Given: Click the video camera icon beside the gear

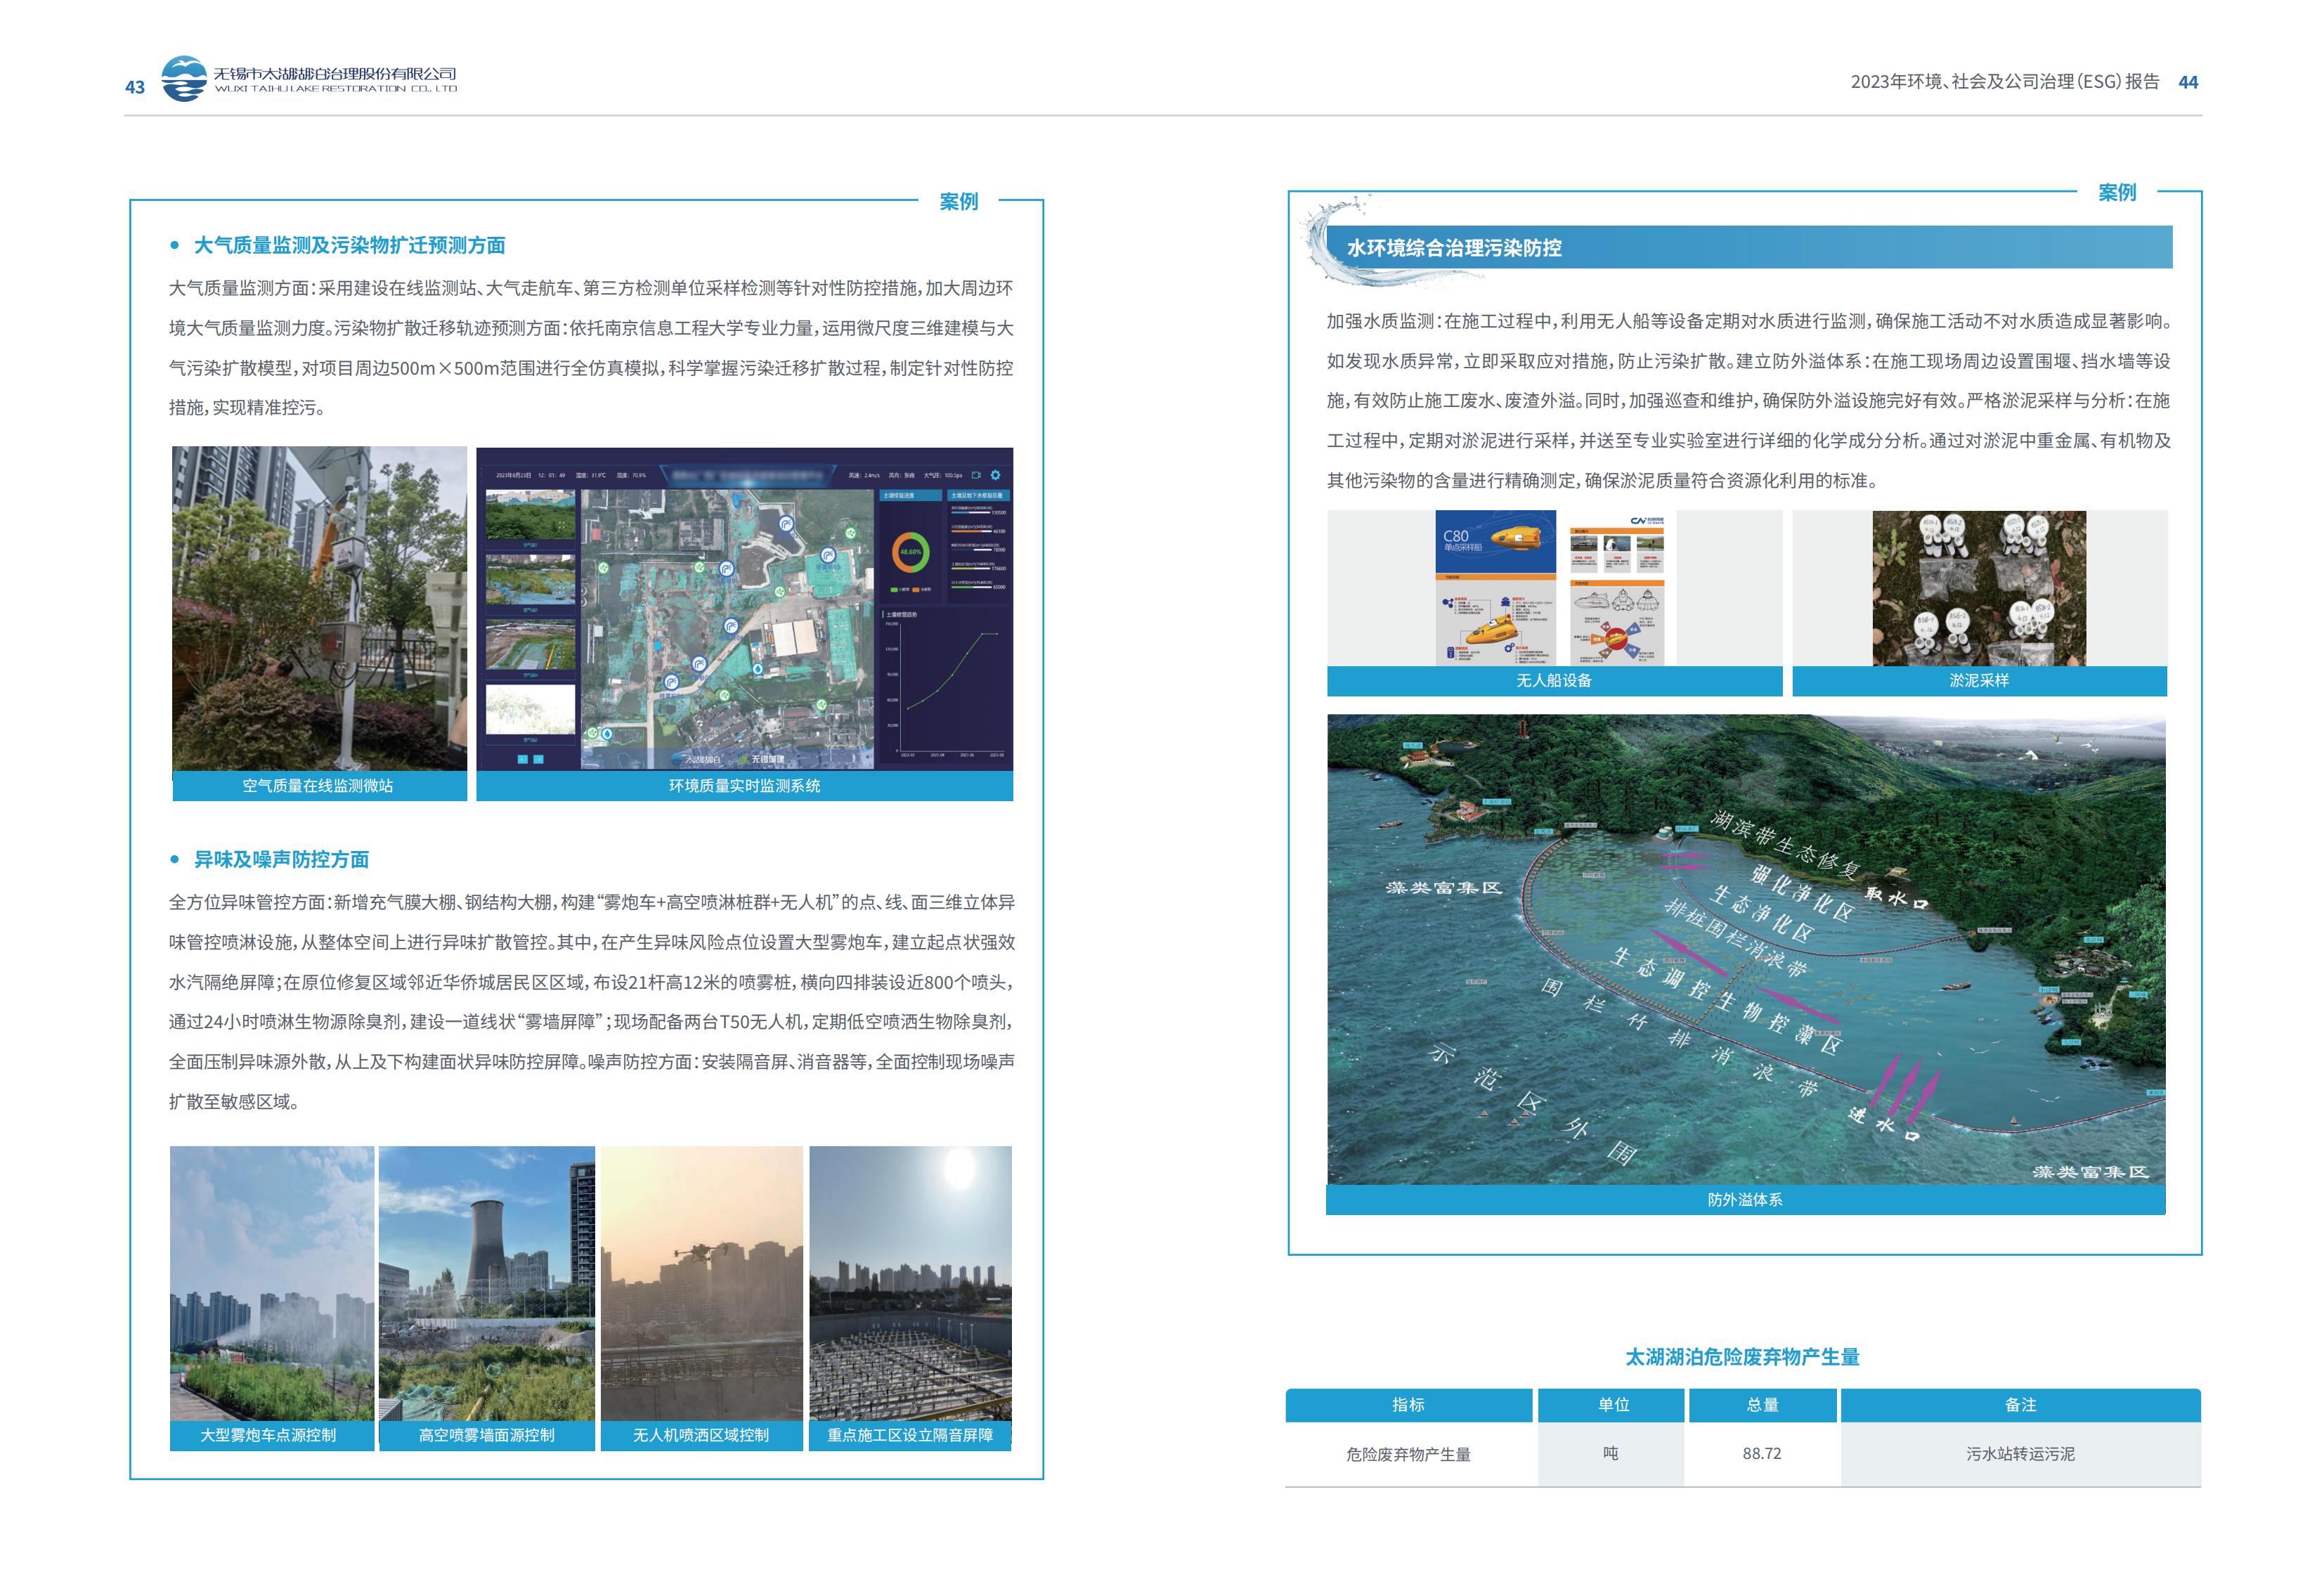Looking at the screenshot, I should [976, 476].
